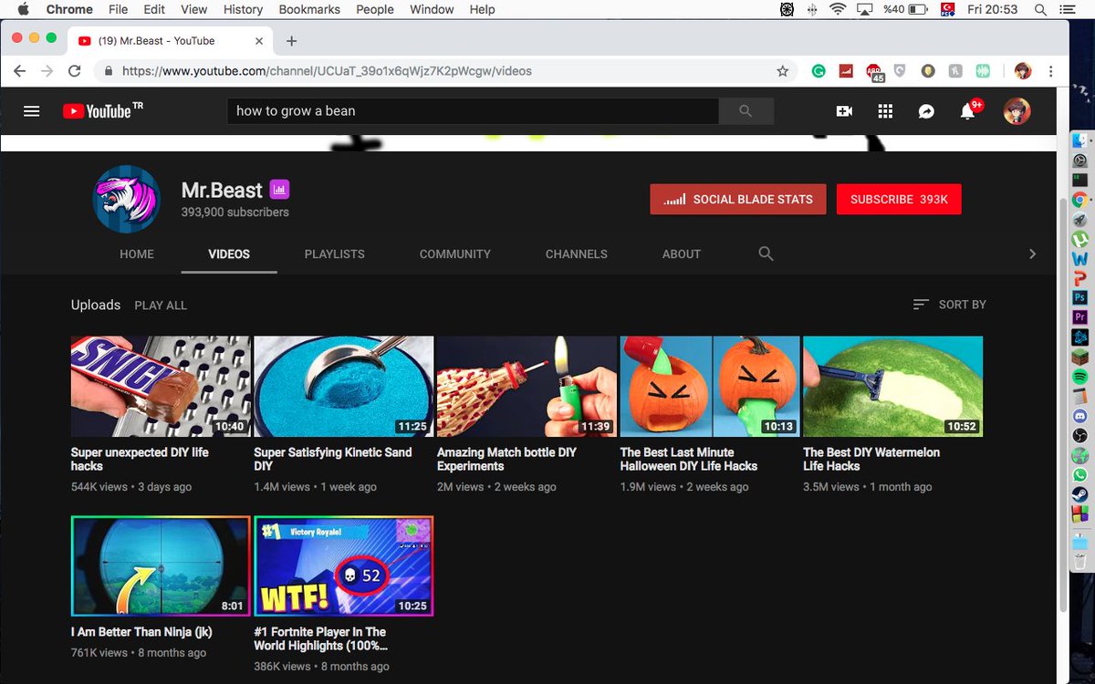Open the Grammarly extension icon
Viewport: 1095px width, 684px height.
pos(819,71)
